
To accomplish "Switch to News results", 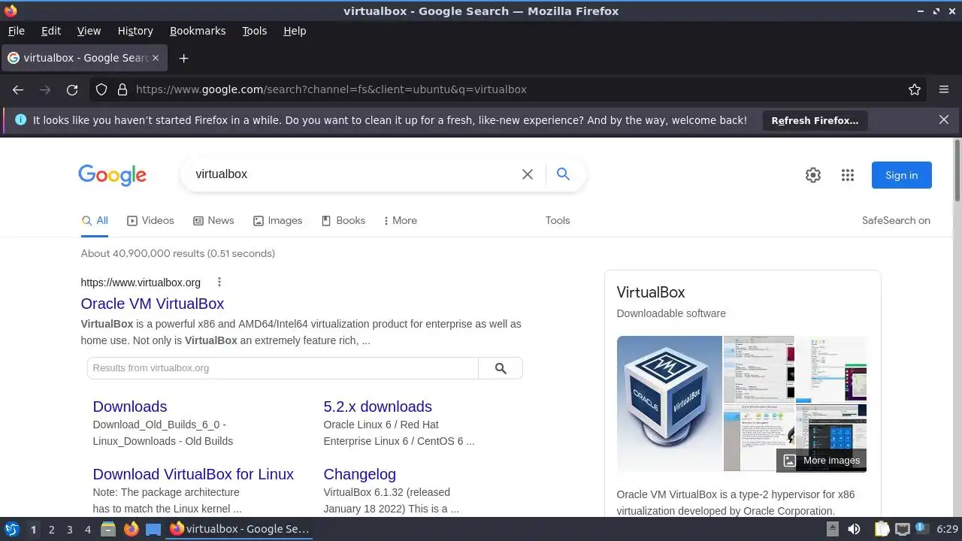I will point(213,220).
